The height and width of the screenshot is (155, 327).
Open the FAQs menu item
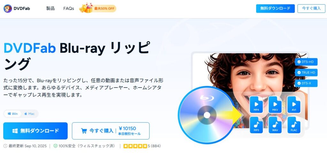69,9
